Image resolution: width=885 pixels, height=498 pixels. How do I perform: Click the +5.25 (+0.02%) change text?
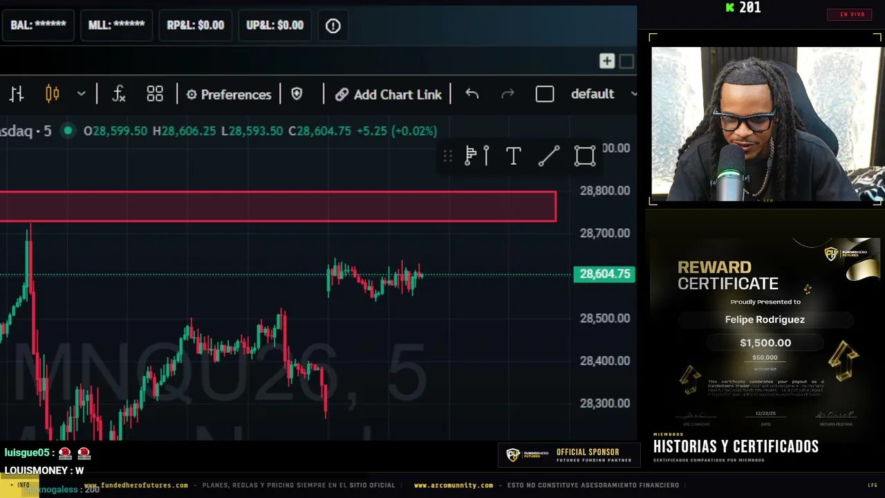click(x=397, y=131)
